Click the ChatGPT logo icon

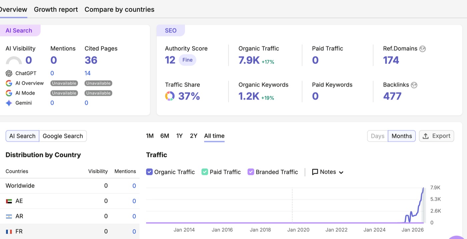point(9,73)
